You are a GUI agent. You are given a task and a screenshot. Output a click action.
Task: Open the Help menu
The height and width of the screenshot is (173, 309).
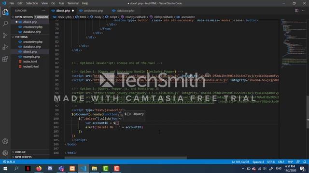coord(85,3)
